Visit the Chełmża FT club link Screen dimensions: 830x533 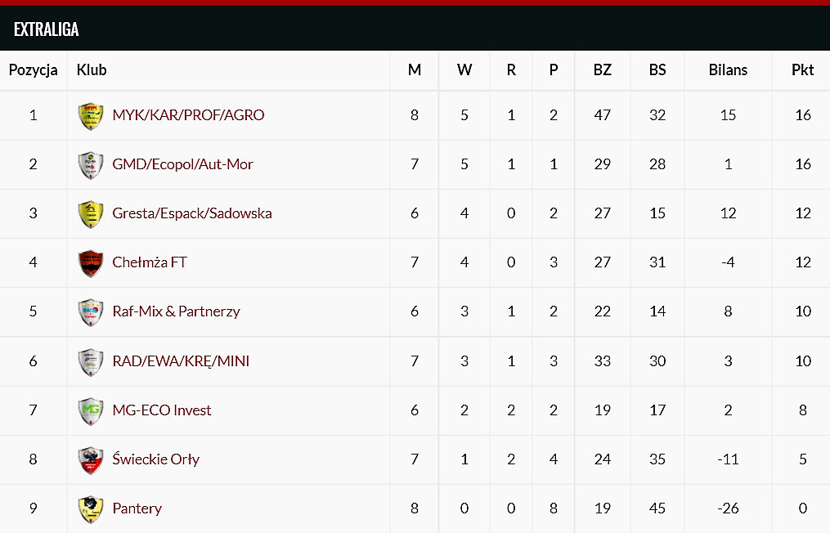pyautogui.click(x=150, y=262)
